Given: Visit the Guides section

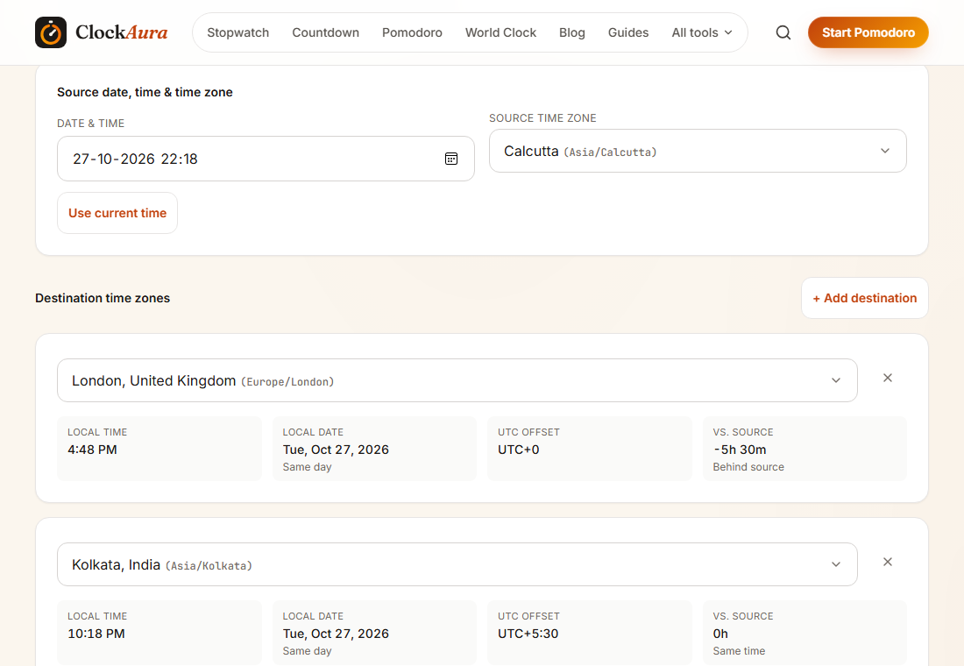Looking at the screenshot, I should click(x=628, y=32).
